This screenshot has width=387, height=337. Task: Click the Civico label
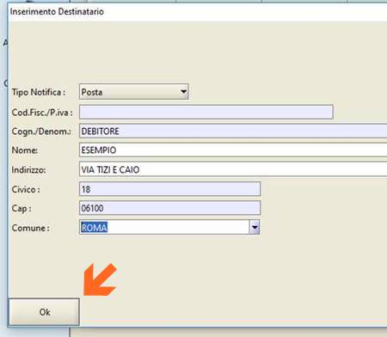tap(26, 189)
